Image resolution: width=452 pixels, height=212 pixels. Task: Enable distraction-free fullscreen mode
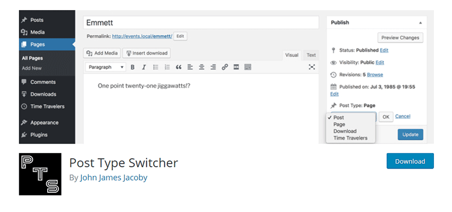click(x=312, y=67)
